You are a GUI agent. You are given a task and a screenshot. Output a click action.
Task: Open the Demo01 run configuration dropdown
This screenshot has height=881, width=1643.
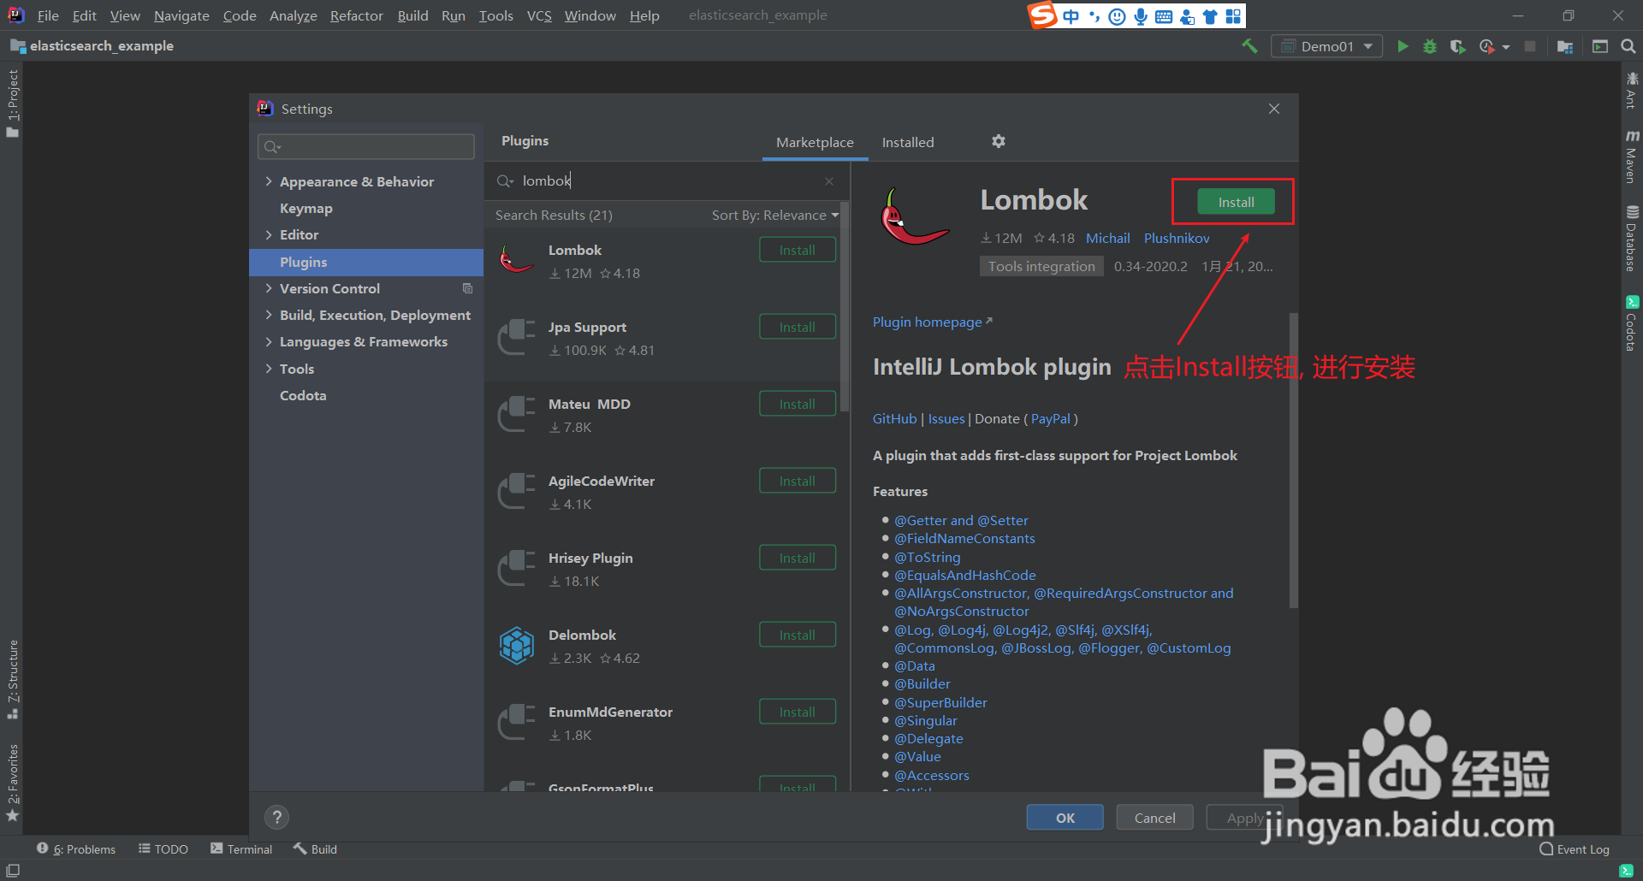[1326, 46]
